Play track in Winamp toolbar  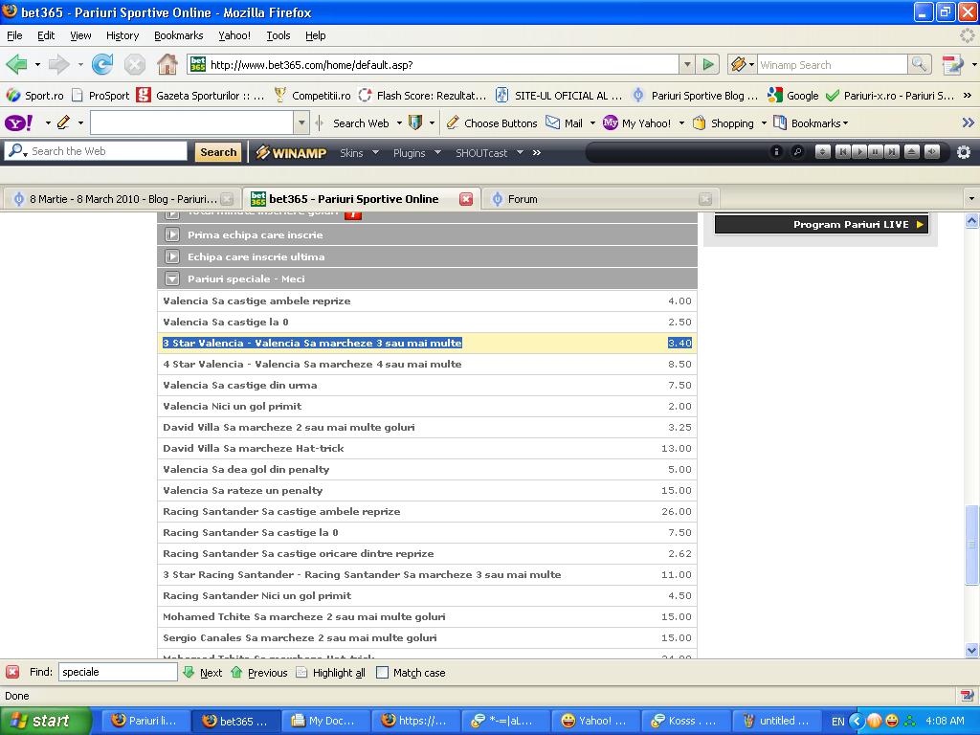[858, 152]
